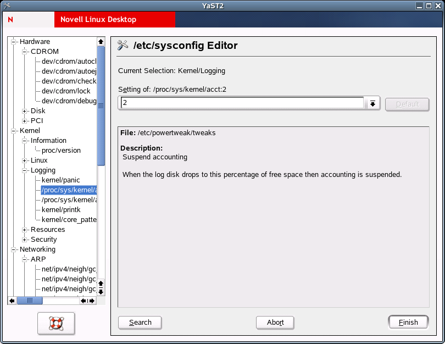445x344 pixels.
Task: Click the 'Suspend accounting' description text
Action: tap(155, 157)
